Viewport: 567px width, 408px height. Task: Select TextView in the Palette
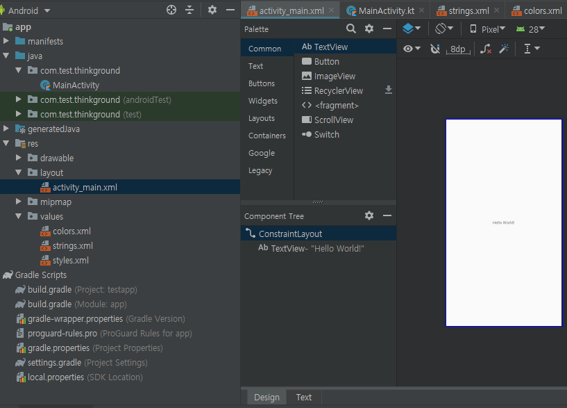tap(346, 47)
